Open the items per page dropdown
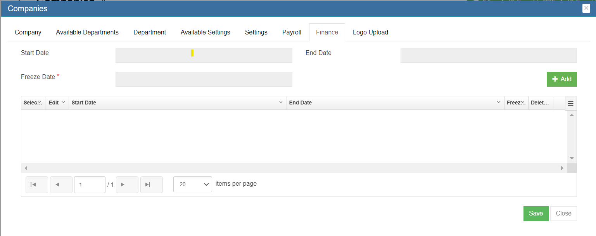596x236 pixels. point(192,184)
